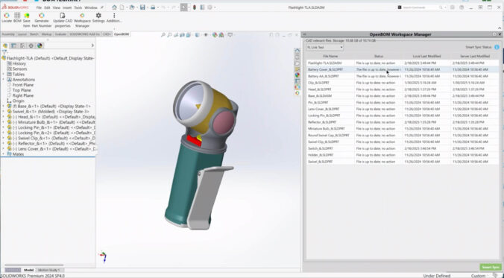Open OpenBOM Settings gear
The width and height of the screenshot is (504, 278).
pyautogui.click(x=98, y=16)
